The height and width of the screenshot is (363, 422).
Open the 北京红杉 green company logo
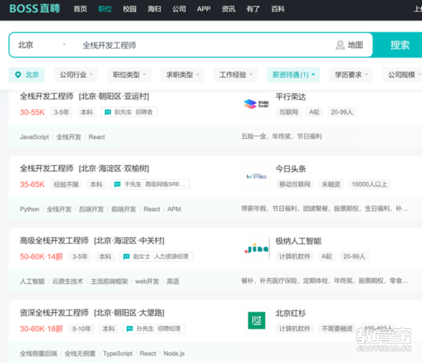tap(256, 321)
